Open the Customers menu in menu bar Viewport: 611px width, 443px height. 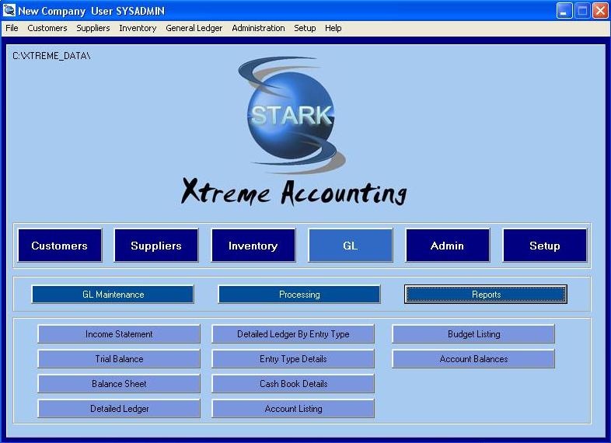pyautogui.click(x=47, y=28)
